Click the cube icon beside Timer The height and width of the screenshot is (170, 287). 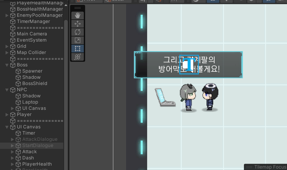18,133
